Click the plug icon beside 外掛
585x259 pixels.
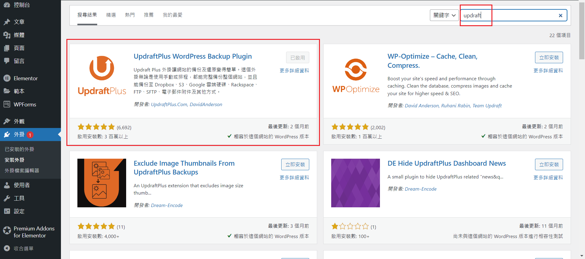point(7,134)
